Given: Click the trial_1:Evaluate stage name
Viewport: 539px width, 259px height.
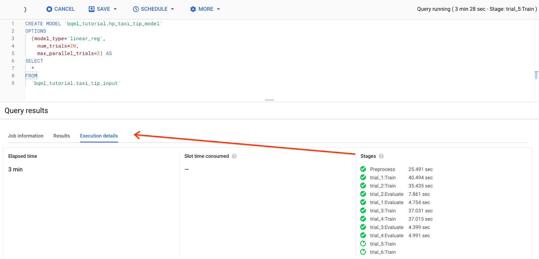Looking at the screenshot, I should coord(387,202).
